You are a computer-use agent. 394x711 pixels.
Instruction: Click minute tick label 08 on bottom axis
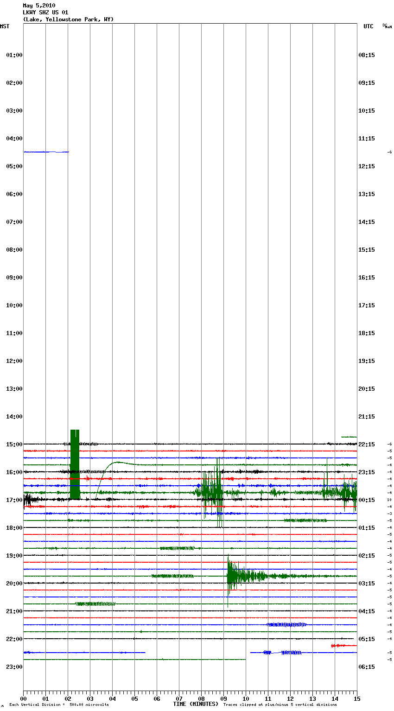tap(201, 698)
